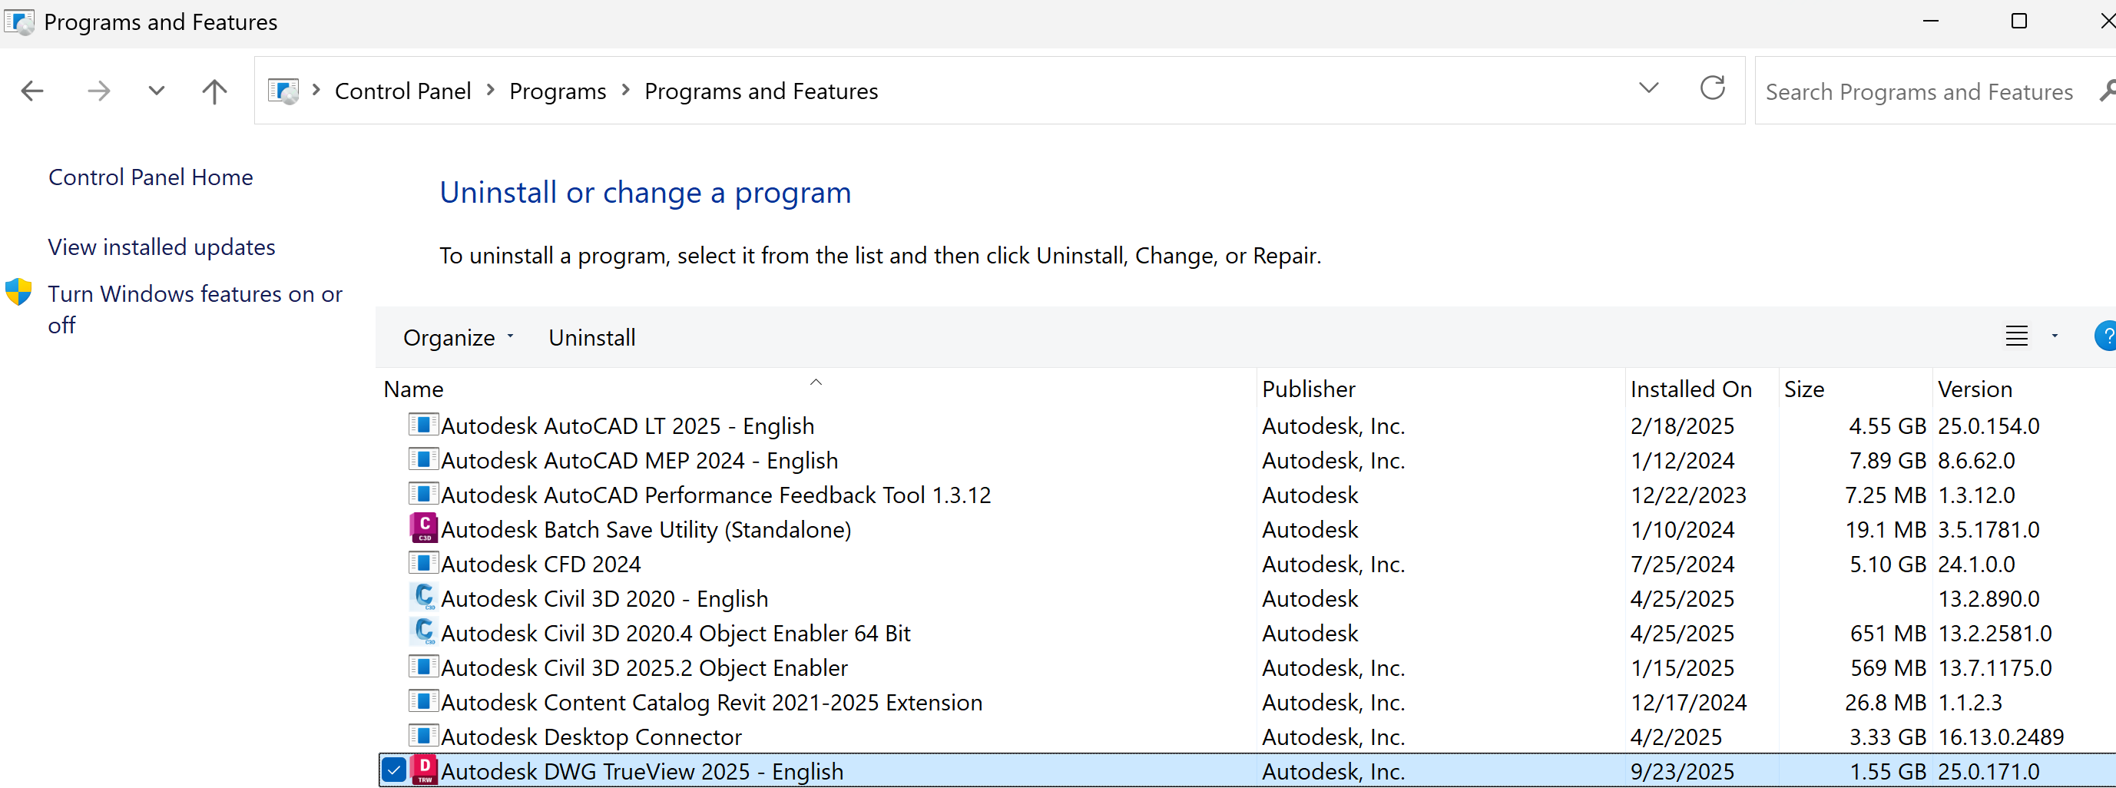Screen dimensions: 2116x788
Task: Click the Autodesk Batch Save Utility icon
Action: point(424,528)
